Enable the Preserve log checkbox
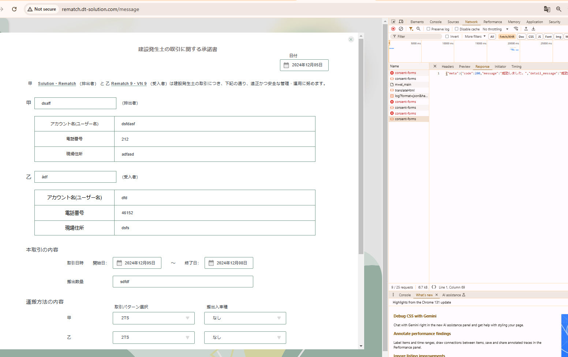The image size is (568, 357). (x=429, y=29)
